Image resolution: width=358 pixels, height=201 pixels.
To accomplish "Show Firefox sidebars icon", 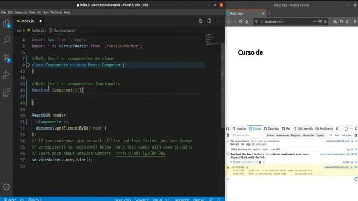I will (341, 22).
